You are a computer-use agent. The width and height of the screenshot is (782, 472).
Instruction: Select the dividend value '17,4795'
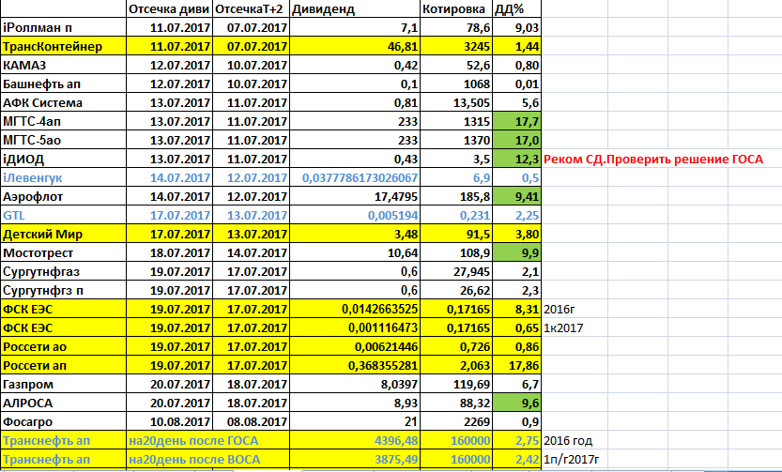355,196
